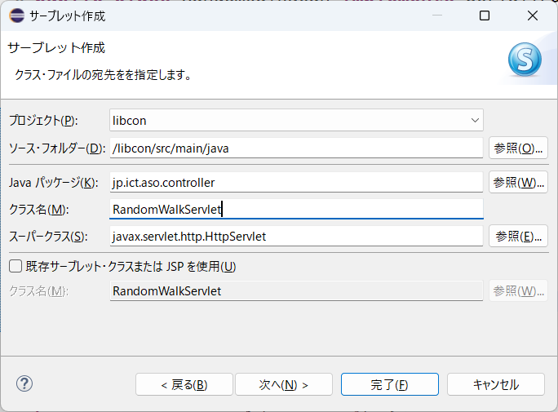Close the サーブレット作成 dialog window
Viewport: 558px width, 412px height.
(533, 16)
